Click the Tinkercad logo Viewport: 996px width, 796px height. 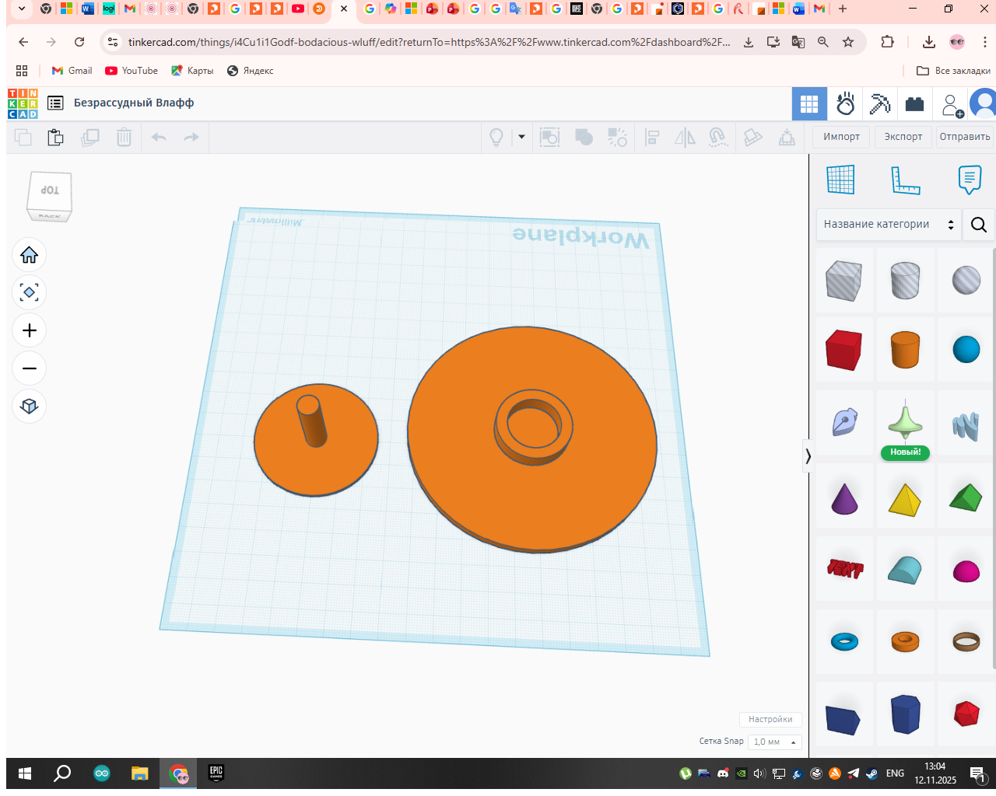(23, 103)
